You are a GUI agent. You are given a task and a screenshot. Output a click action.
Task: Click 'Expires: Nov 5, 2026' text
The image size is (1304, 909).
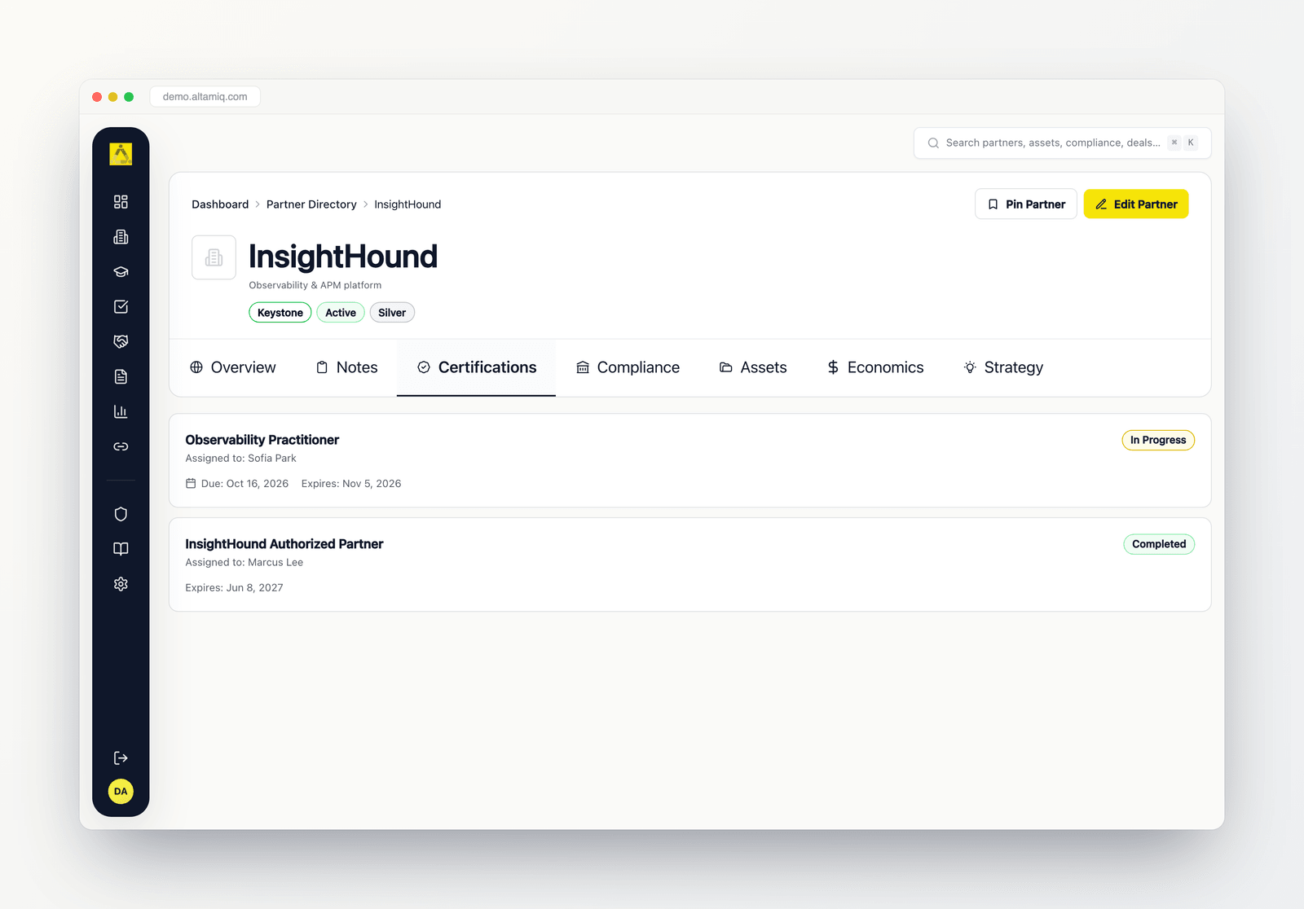click(x=351, y=484)
